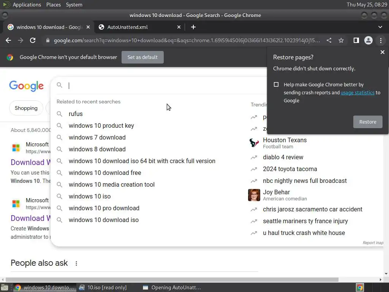The width and height of the screenshot is (389, 292).
Task: Click the forward navigation arrow
Action: pos(21,40)
